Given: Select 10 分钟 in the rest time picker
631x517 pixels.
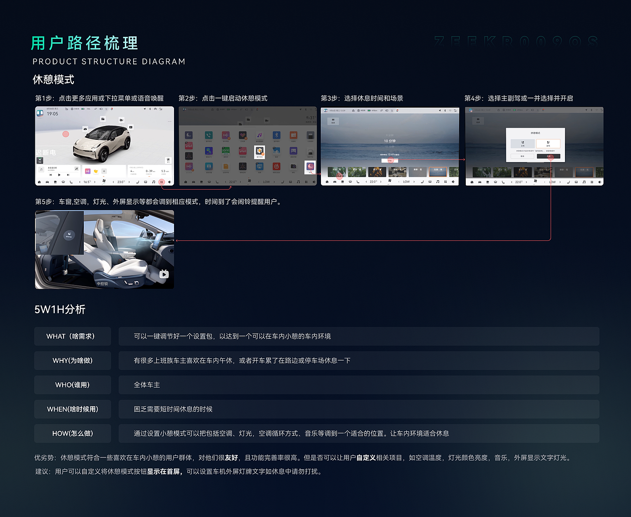Looking at the screenshot, I should pyautogui.click(x=390, y=141).
